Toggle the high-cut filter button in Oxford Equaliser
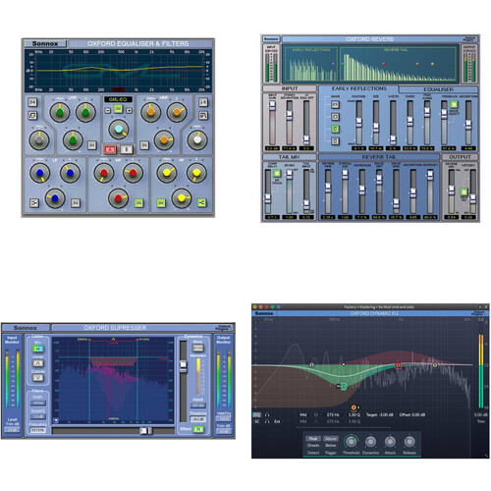This screenshot has height=491, width=491. [x=203, y=102]
